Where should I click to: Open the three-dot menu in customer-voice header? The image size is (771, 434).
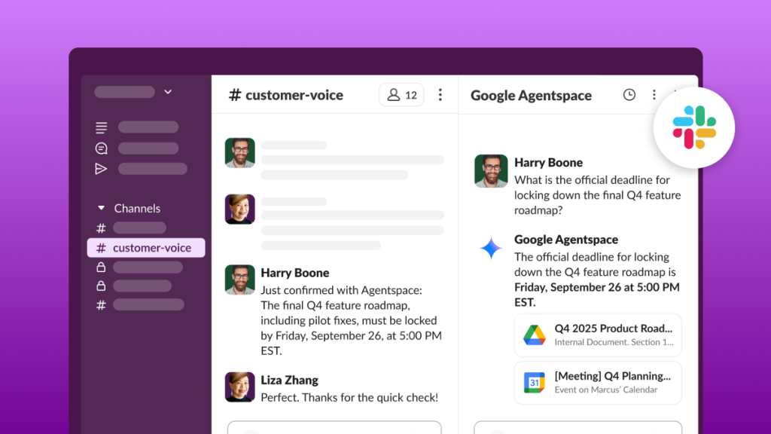tap(440, 95)
